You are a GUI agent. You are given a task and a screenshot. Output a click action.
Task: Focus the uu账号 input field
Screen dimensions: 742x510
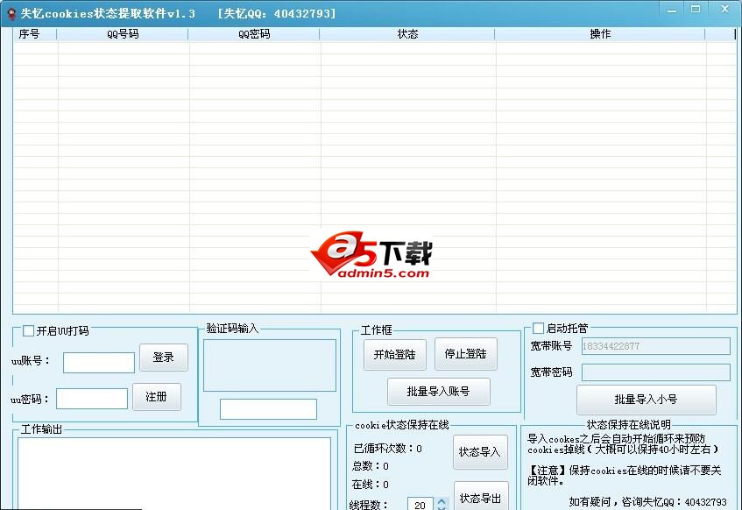pos(99,363)
